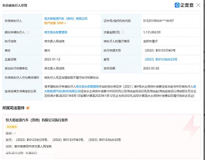
Task: Select the 发布日期 value 2023-03-02
Action: click(x=151, y=68)
